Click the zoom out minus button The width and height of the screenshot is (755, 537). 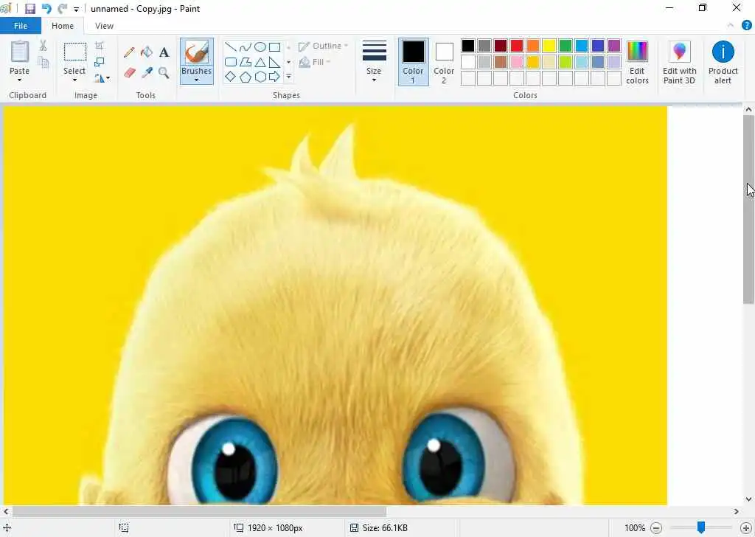tap(655, 528)
